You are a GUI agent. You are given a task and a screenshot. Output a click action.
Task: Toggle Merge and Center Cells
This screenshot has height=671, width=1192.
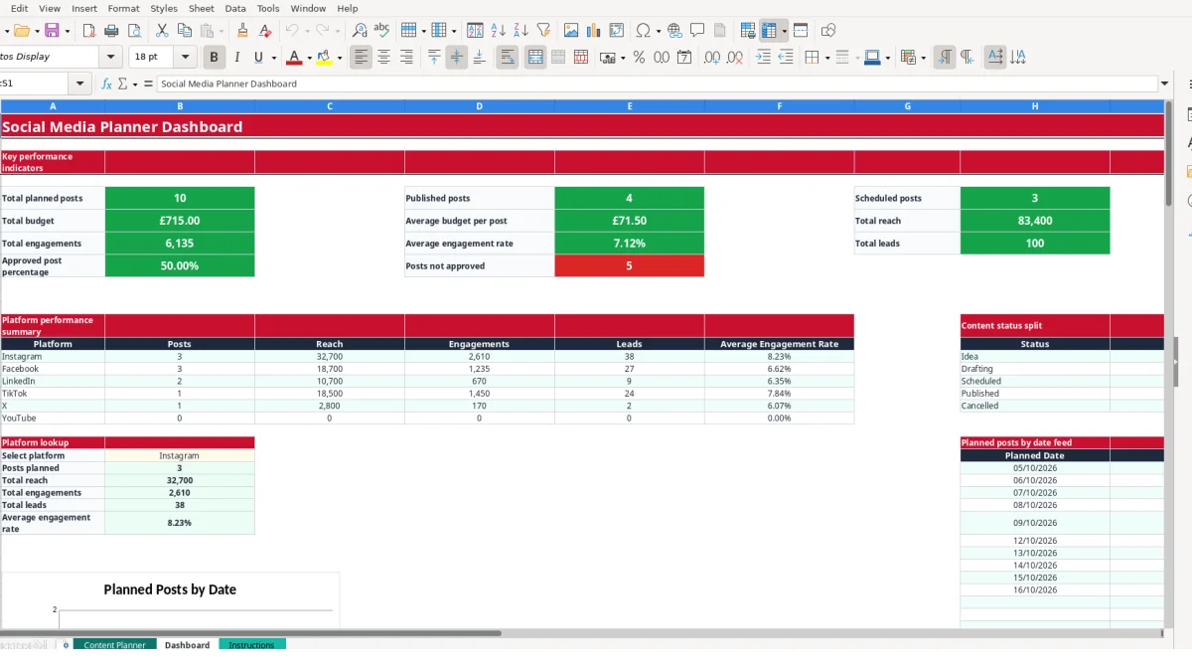pos(535,58)
